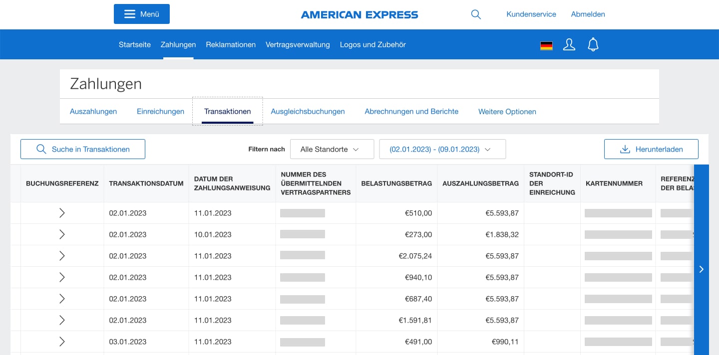Screen dimensions: 719x355
Task: Click the download icon on the Herunterladen button
Action: [x=625, y=149]
